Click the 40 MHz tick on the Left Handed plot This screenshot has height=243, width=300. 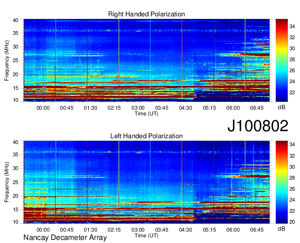15,142
